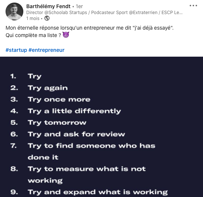Click "Try a little differently" line
The image size is (203, 197).
[x=74, y=111]
